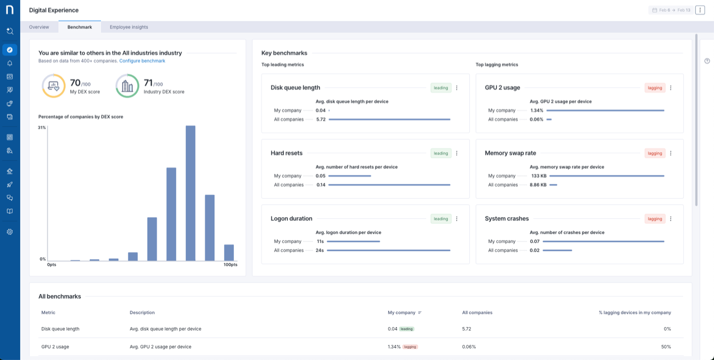Image resolution: width=714 pixels, height=360 pixels.
Task: Open the book documentation icon in sidebar
Action: [9, 212]
